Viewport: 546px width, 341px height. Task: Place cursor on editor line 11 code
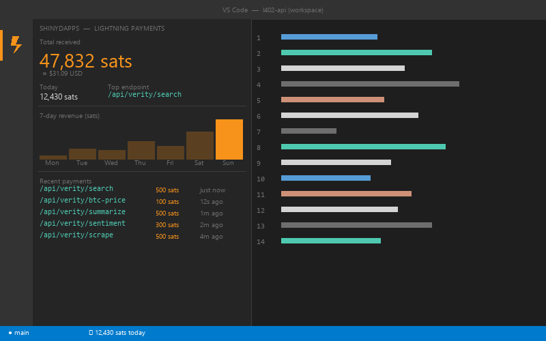[346, 194]
